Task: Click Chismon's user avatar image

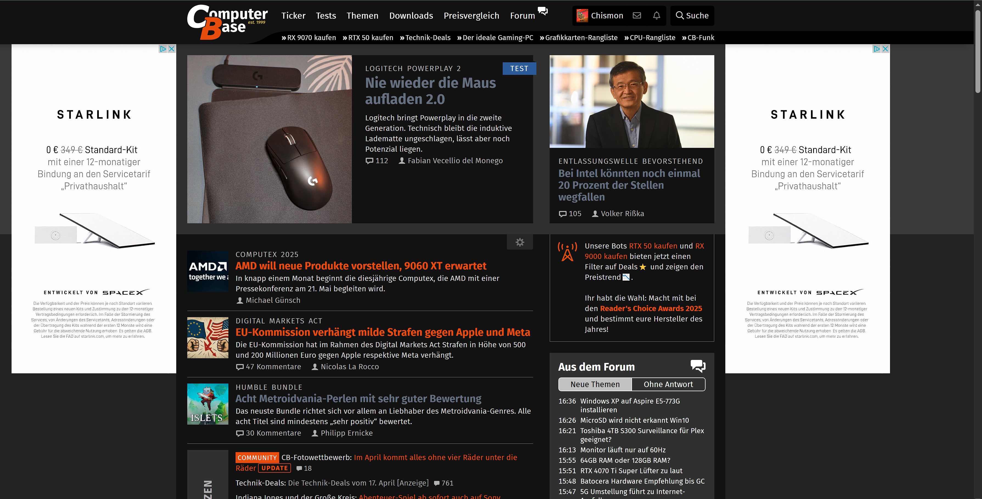Action: 582,16
